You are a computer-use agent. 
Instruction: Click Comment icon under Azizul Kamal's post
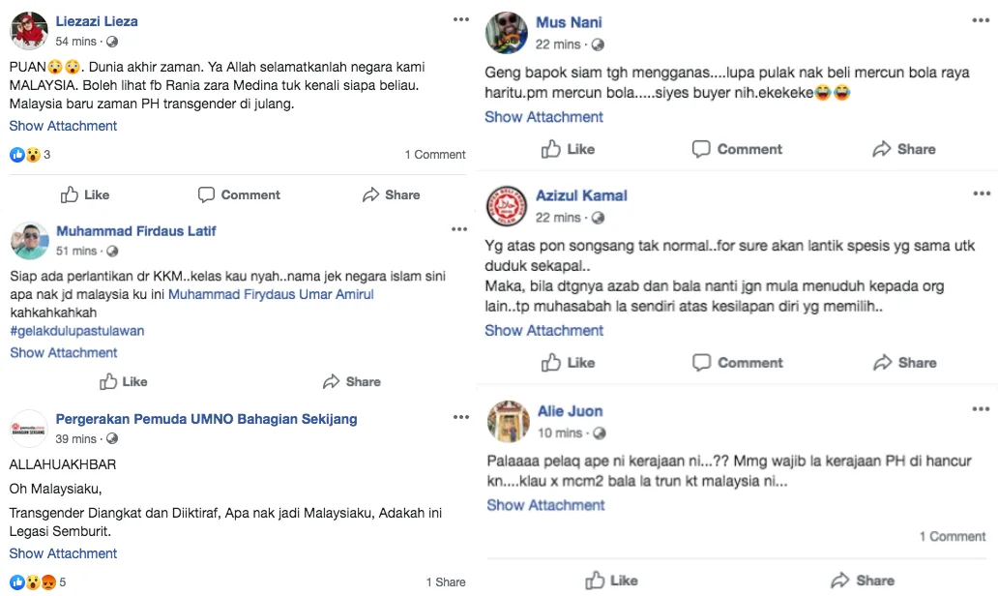click(701, 363)
